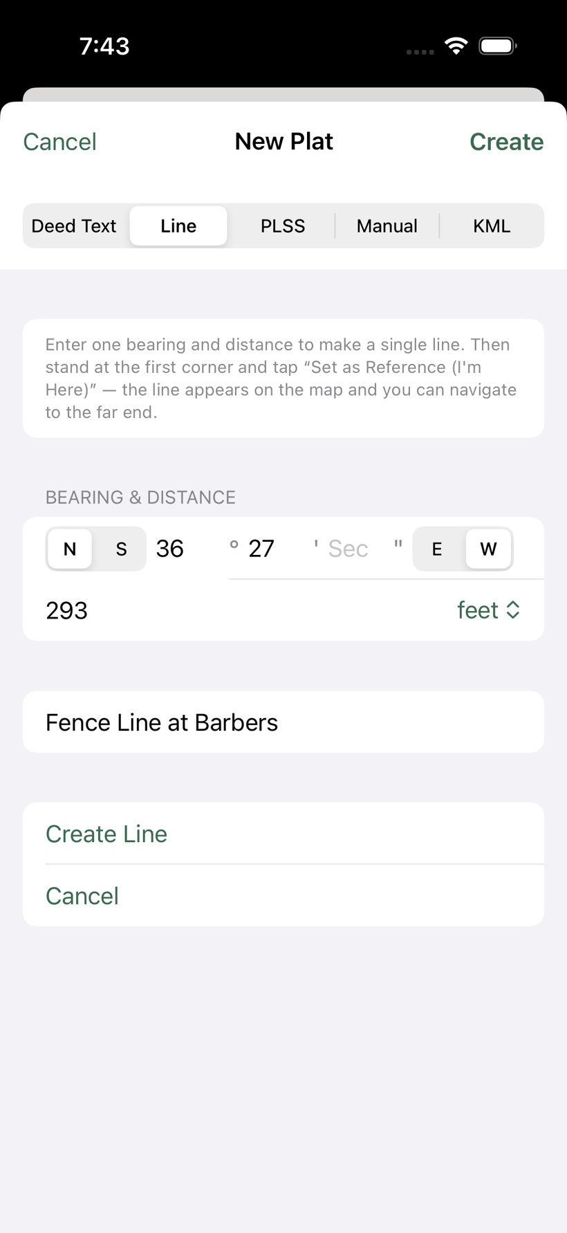Image resolution: width=567 pixels, height=1233 pixels.
Task: Open the feet unit dropdown
Action: (x=488, y=610)
